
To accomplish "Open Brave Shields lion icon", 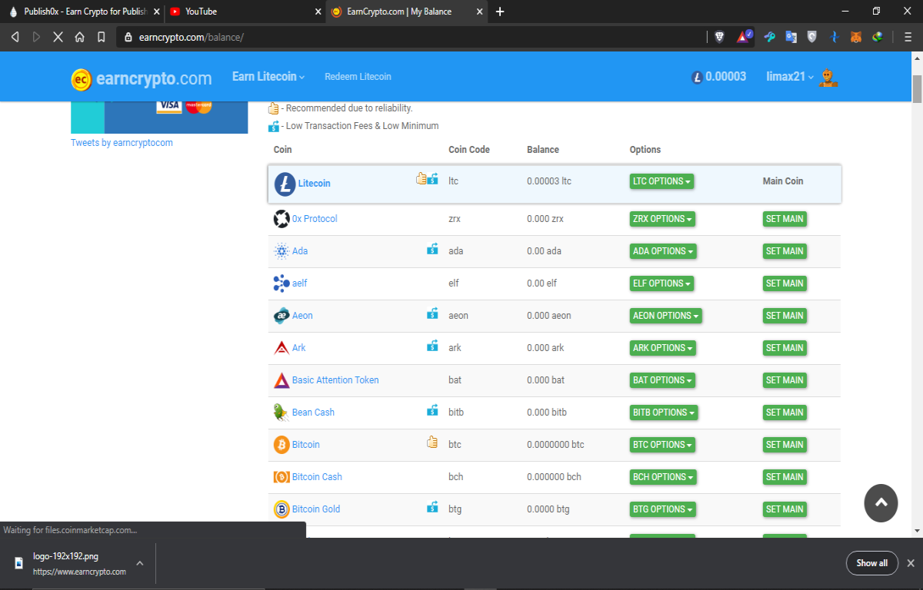I will coord(719,36).
